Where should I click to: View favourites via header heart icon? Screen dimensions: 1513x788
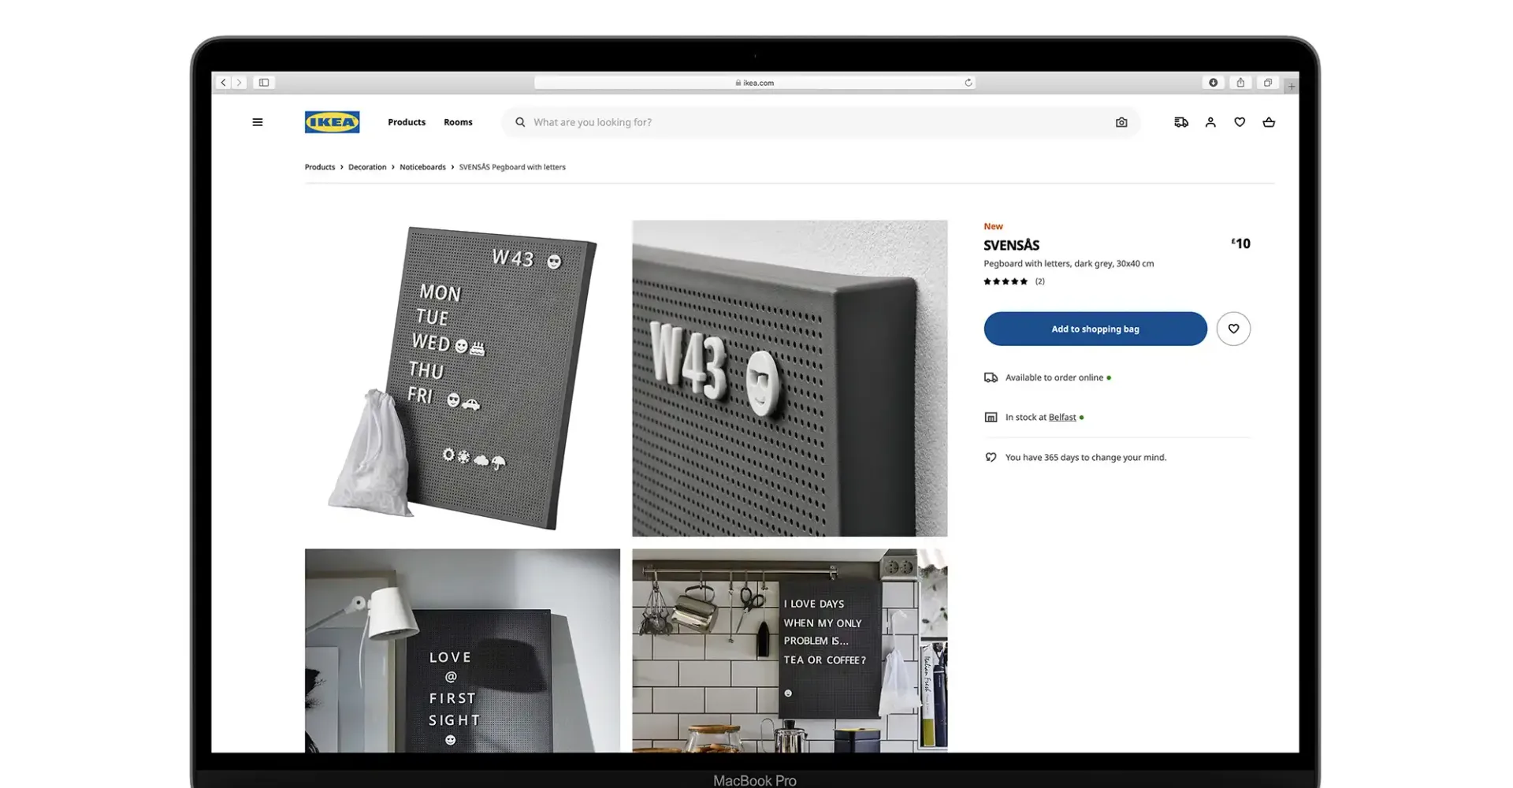pos(1239,122)
